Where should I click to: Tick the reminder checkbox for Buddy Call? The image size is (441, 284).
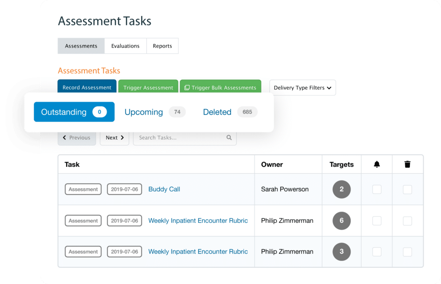376,189
